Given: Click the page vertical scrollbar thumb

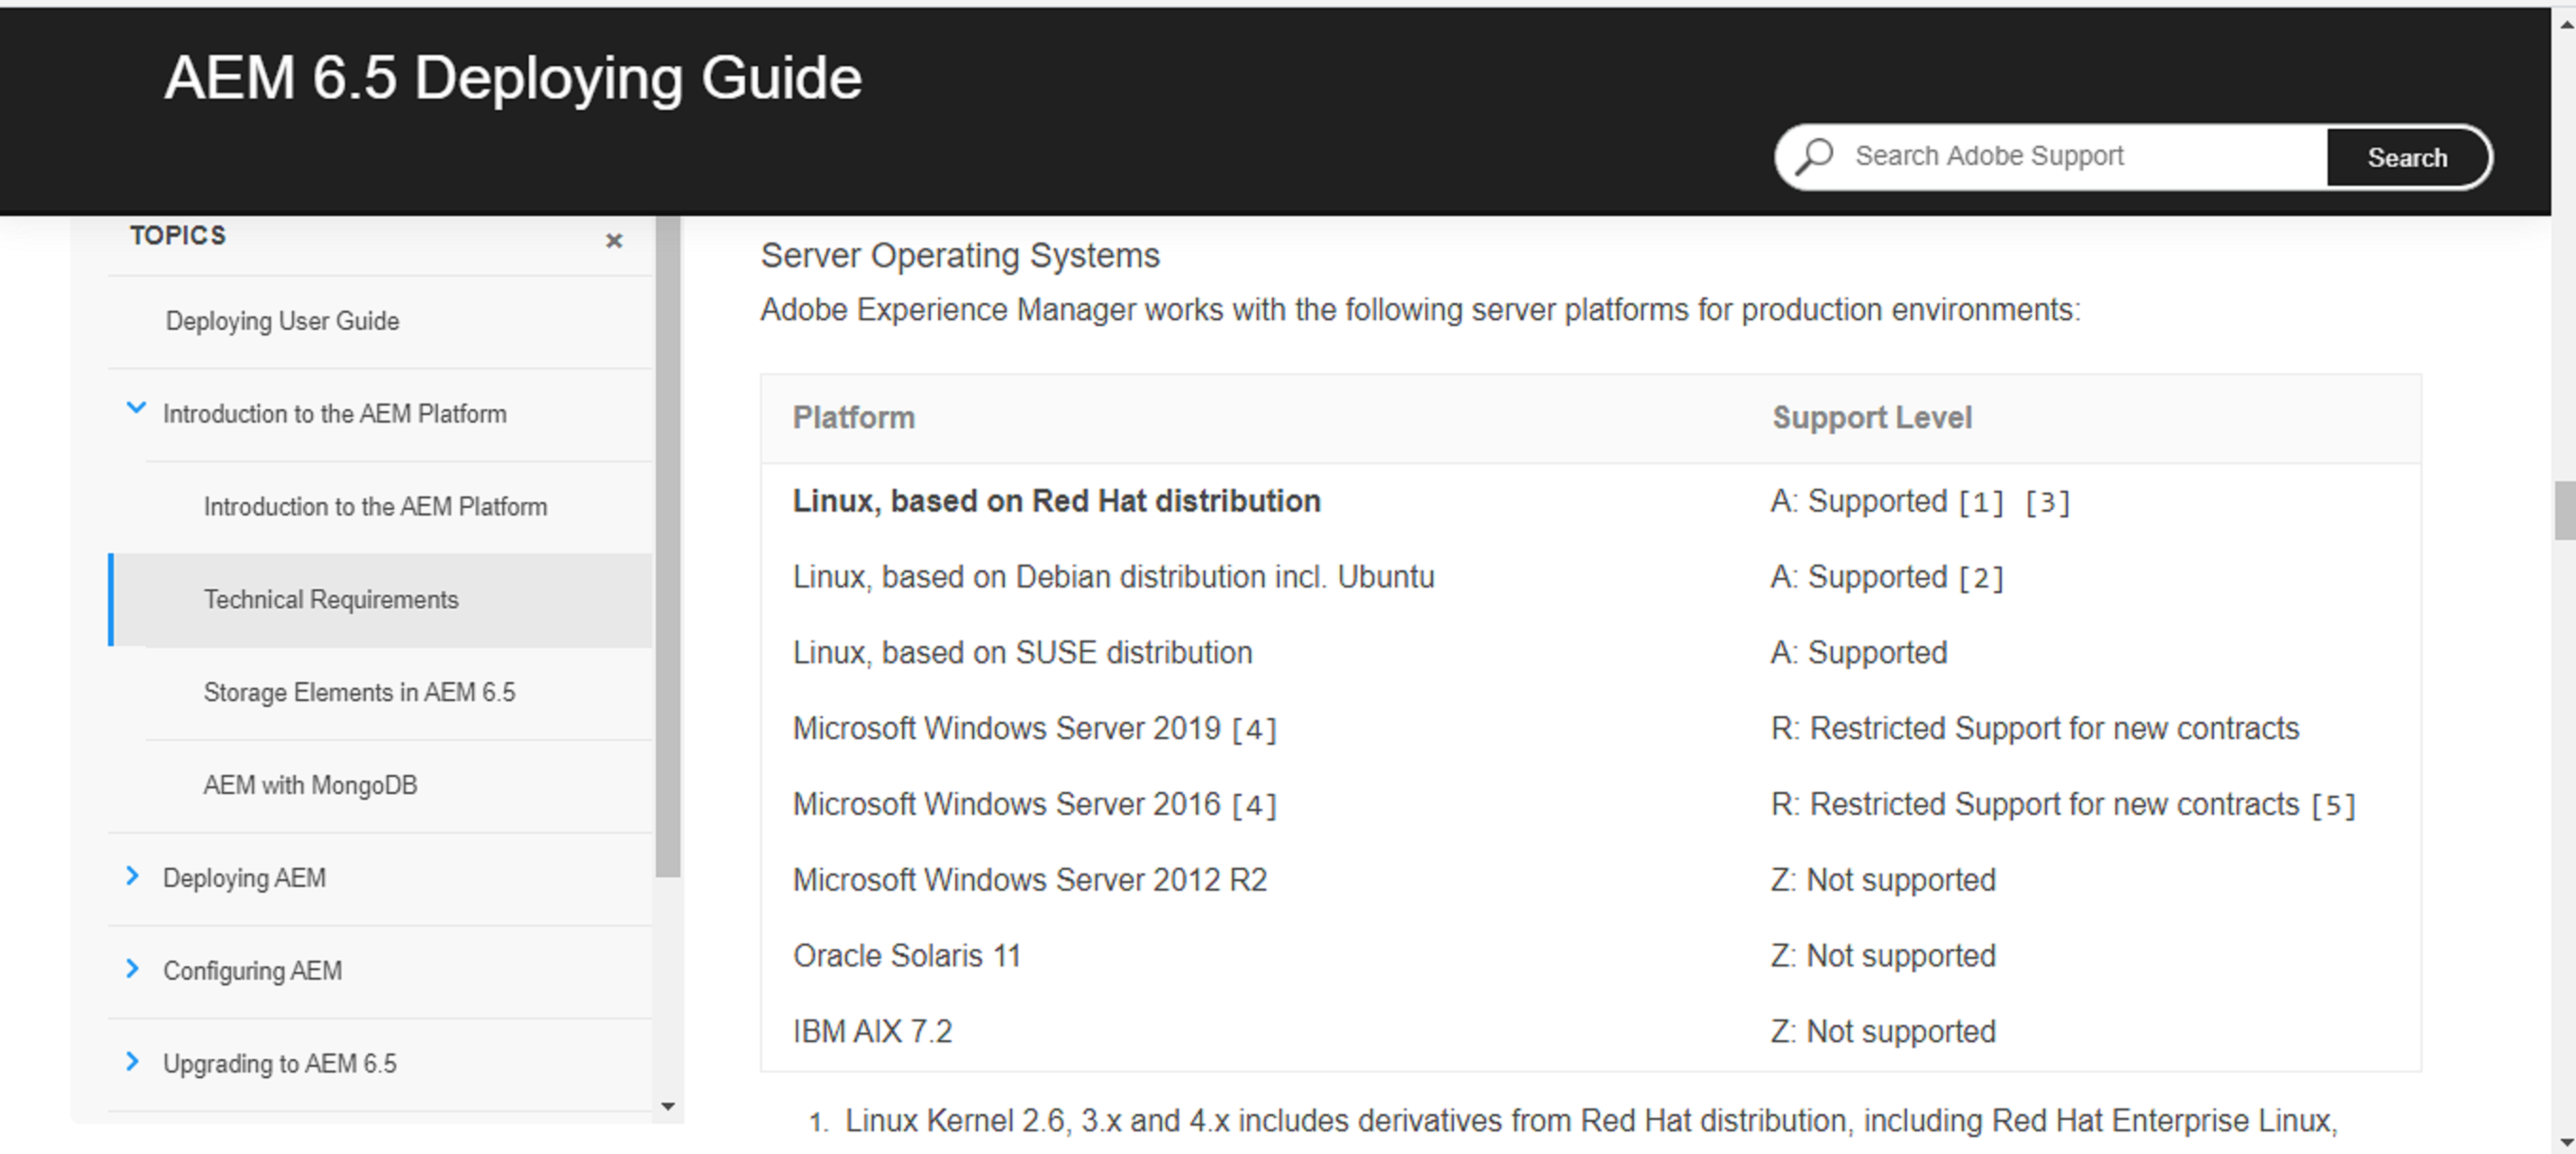Looking at the screenshot, I should [2564, 510].
